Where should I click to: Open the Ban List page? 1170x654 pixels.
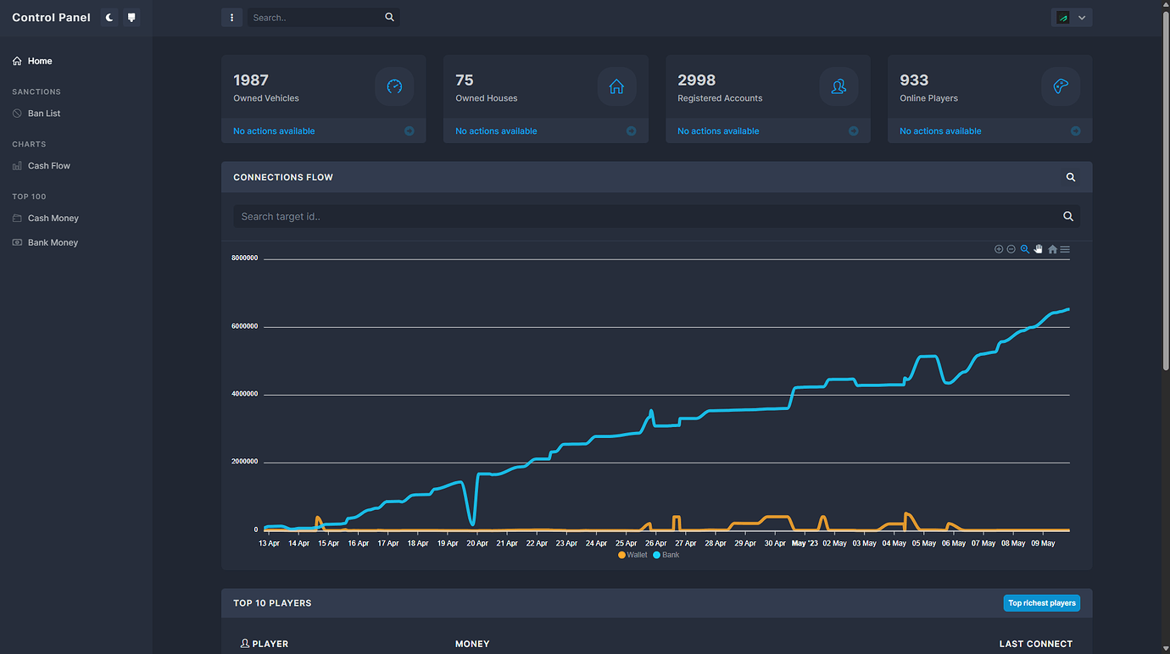[x=44, y=113]
